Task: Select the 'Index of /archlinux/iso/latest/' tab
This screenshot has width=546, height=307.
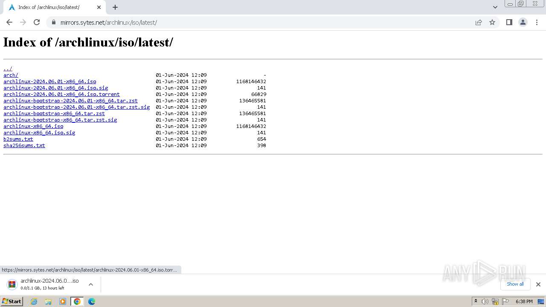Action: click(x=54, y=7)
